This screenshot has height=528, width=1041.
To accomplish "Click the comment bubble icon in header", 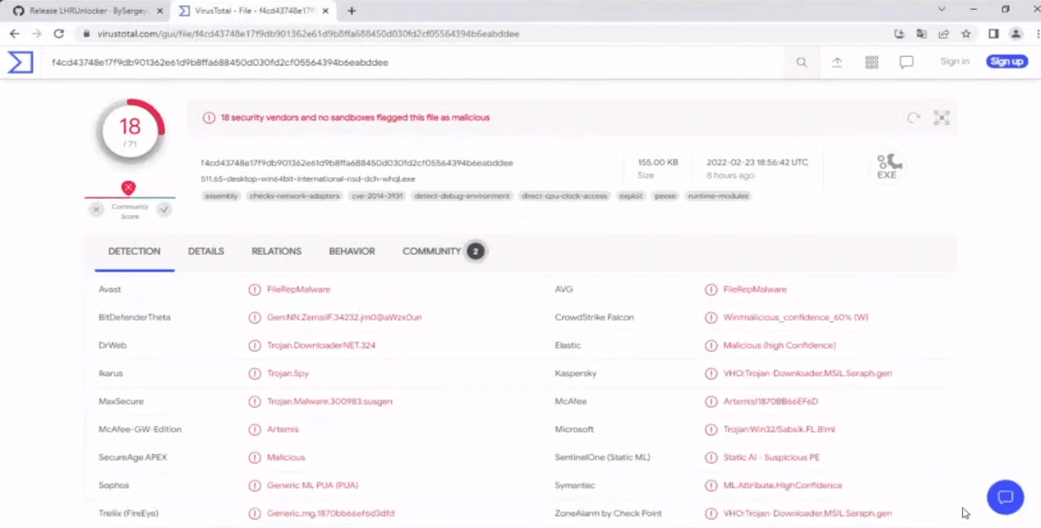I will 907,63.
